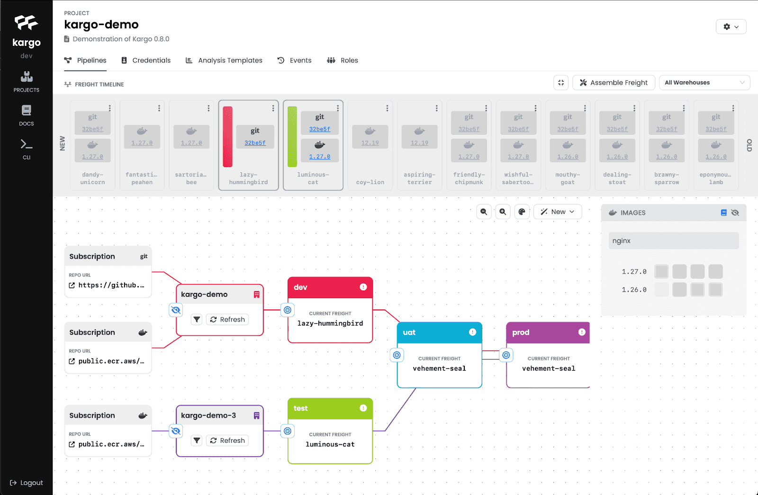Open the stage color palette icon

522,212
